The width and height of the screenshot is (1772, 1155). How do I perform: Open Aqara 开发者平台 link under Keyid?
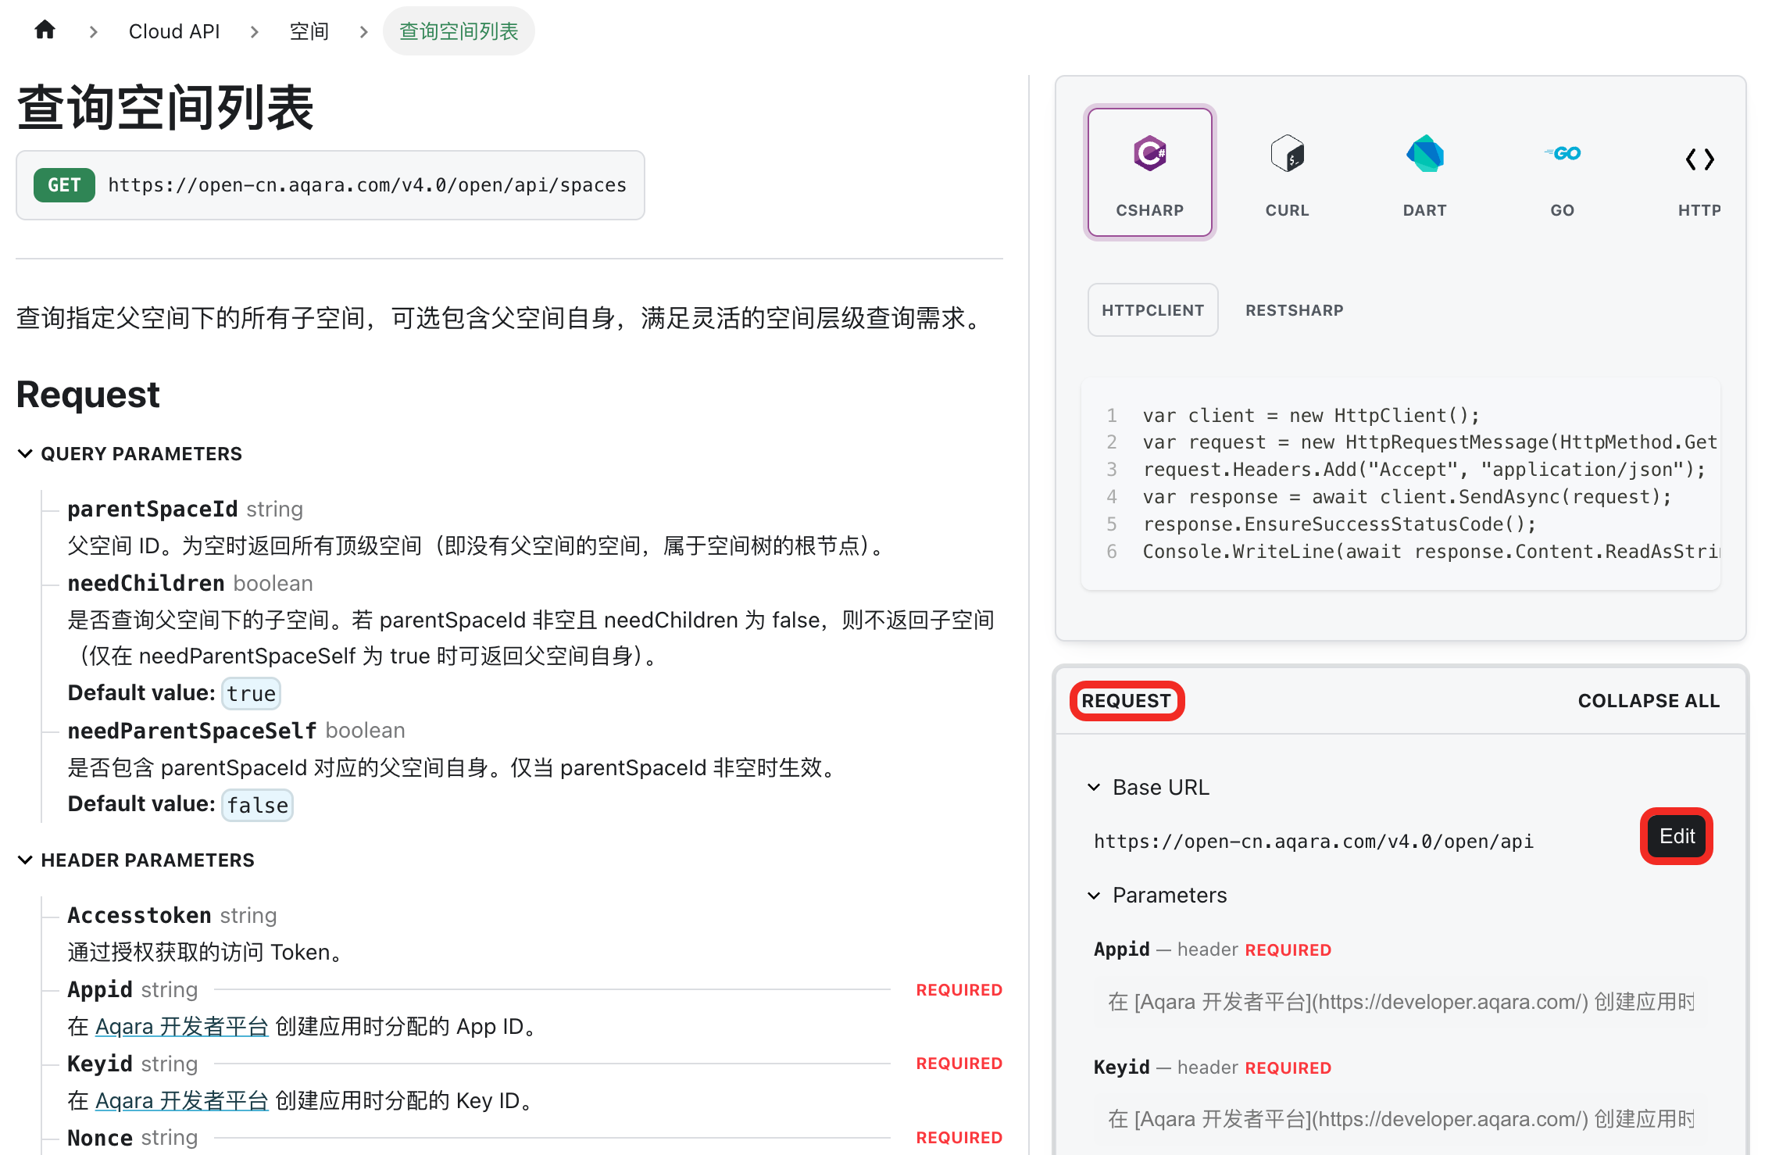point(182,1100)
